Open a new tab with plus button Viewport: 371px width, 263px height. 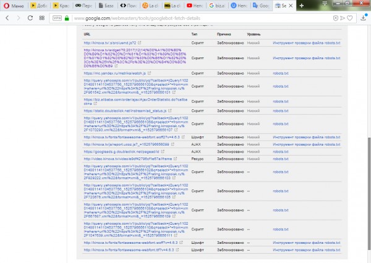click(x=302, y=6)
